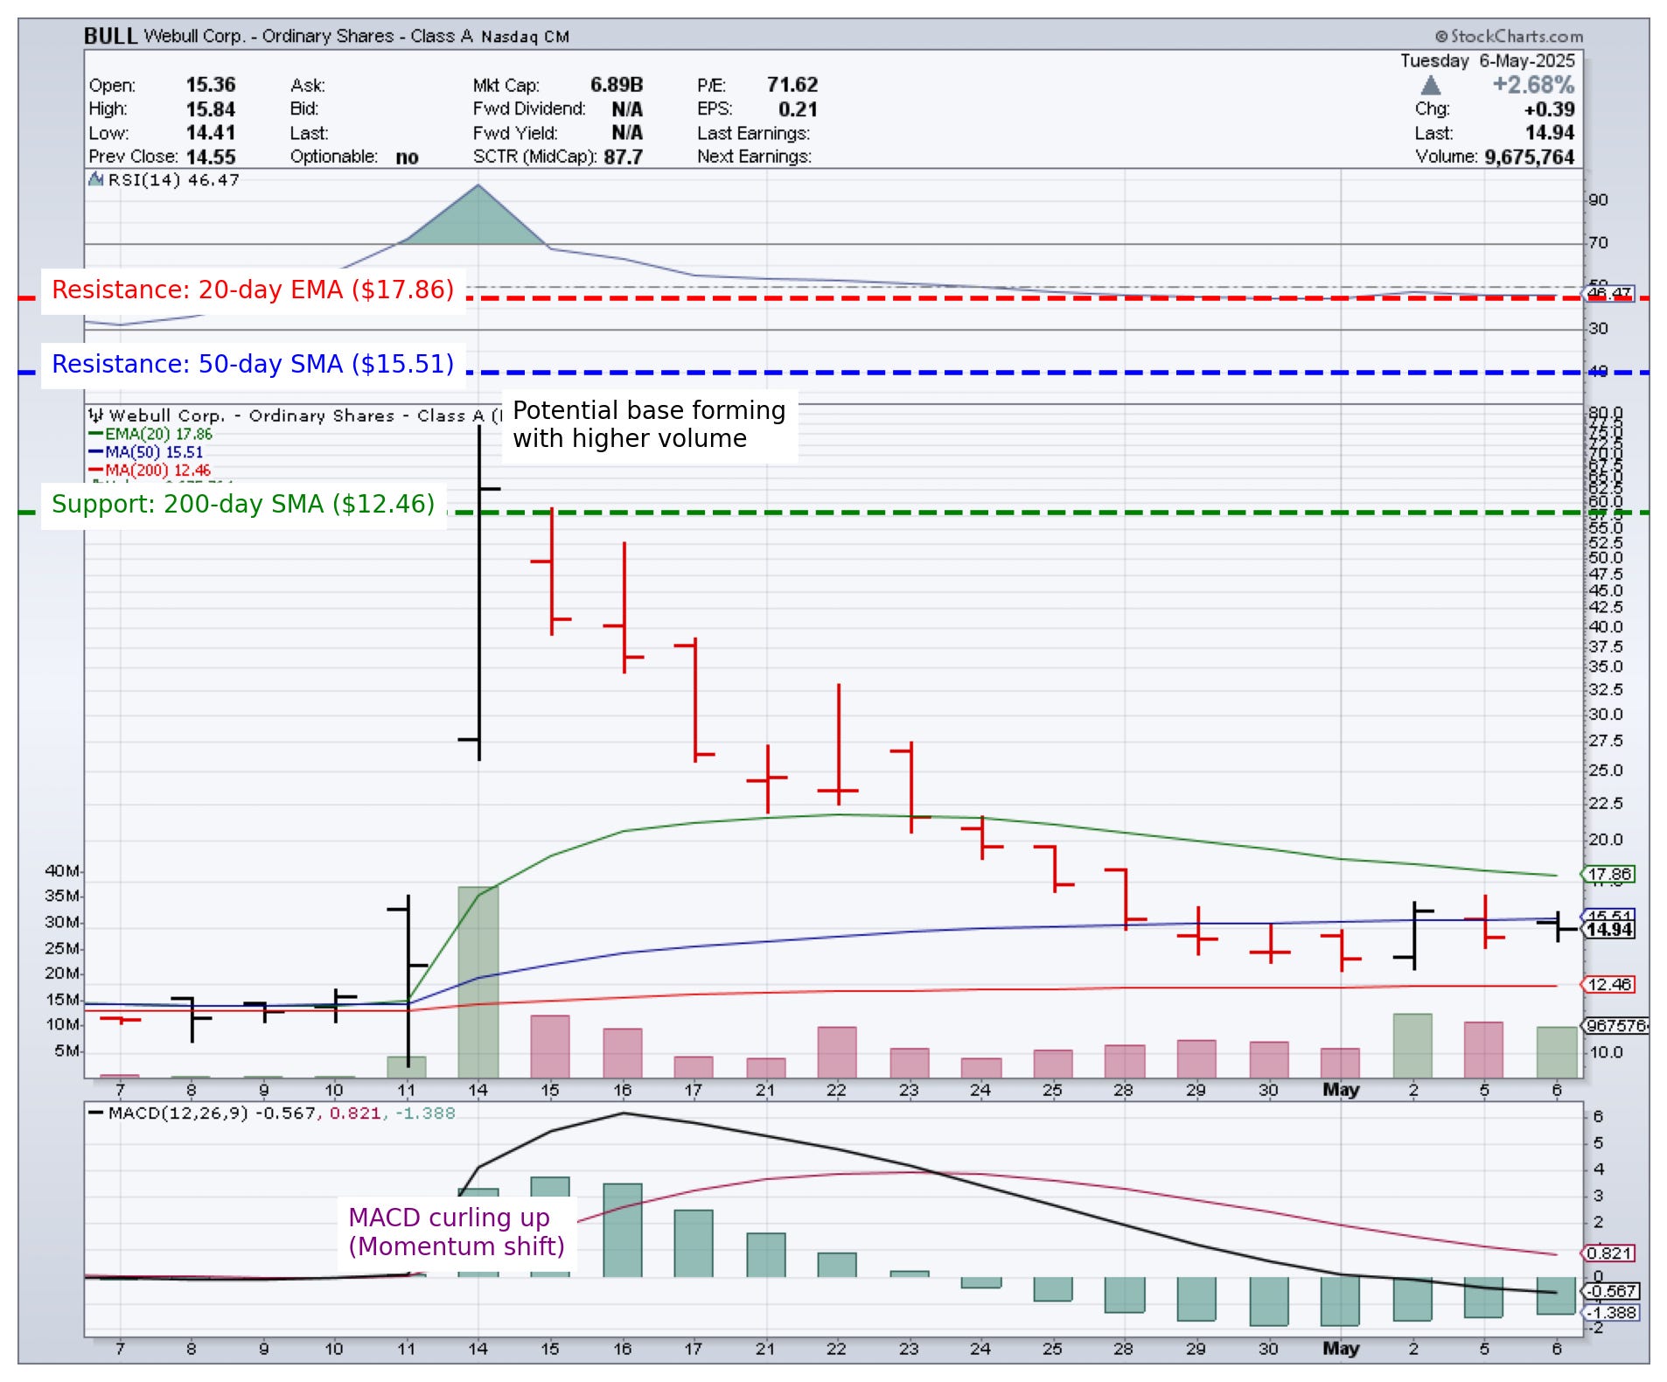Viewport: 1667px width, 1382px height.
Task: Click the RSI(14) 46.47 label
Action: pos(173,179)
